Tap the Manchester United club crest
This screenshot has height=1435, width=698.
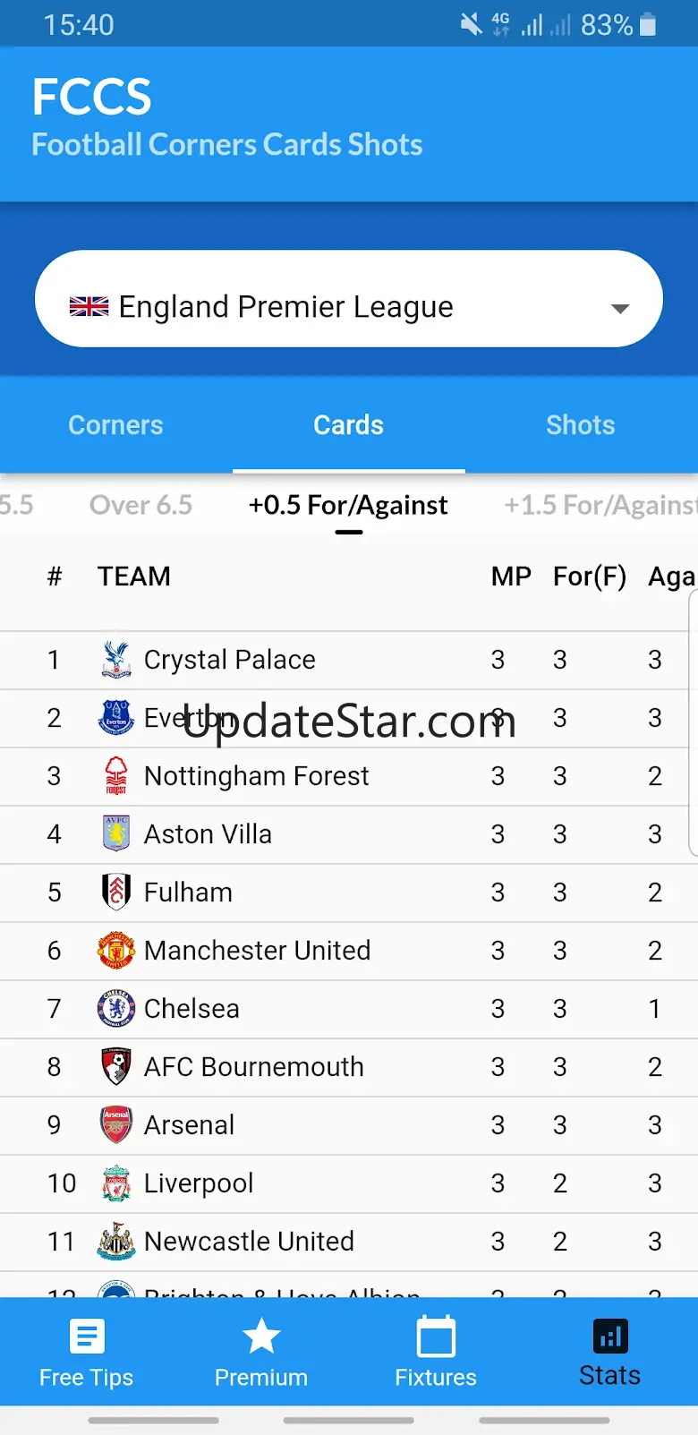point(115,951)
